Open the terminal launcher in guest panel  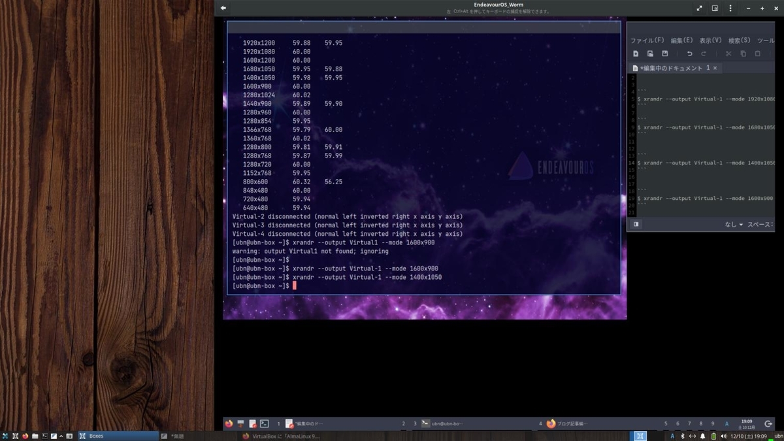265,423
